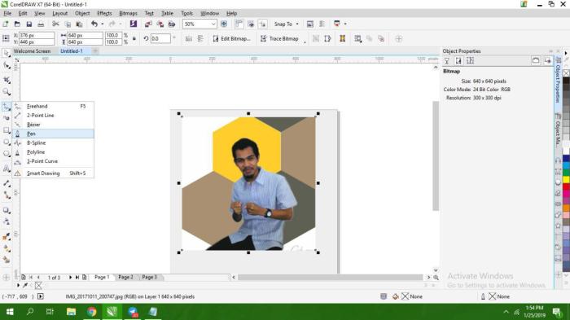Open the File menu
This screenshot has height=320, width=570.
pyautogui.click(x=7, y=14)
